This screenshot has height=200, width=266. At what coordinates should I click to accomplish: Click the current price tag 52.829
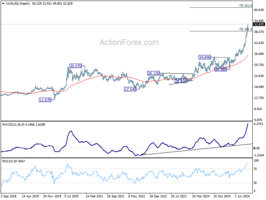pyautogui.click(x=259, y=24)
